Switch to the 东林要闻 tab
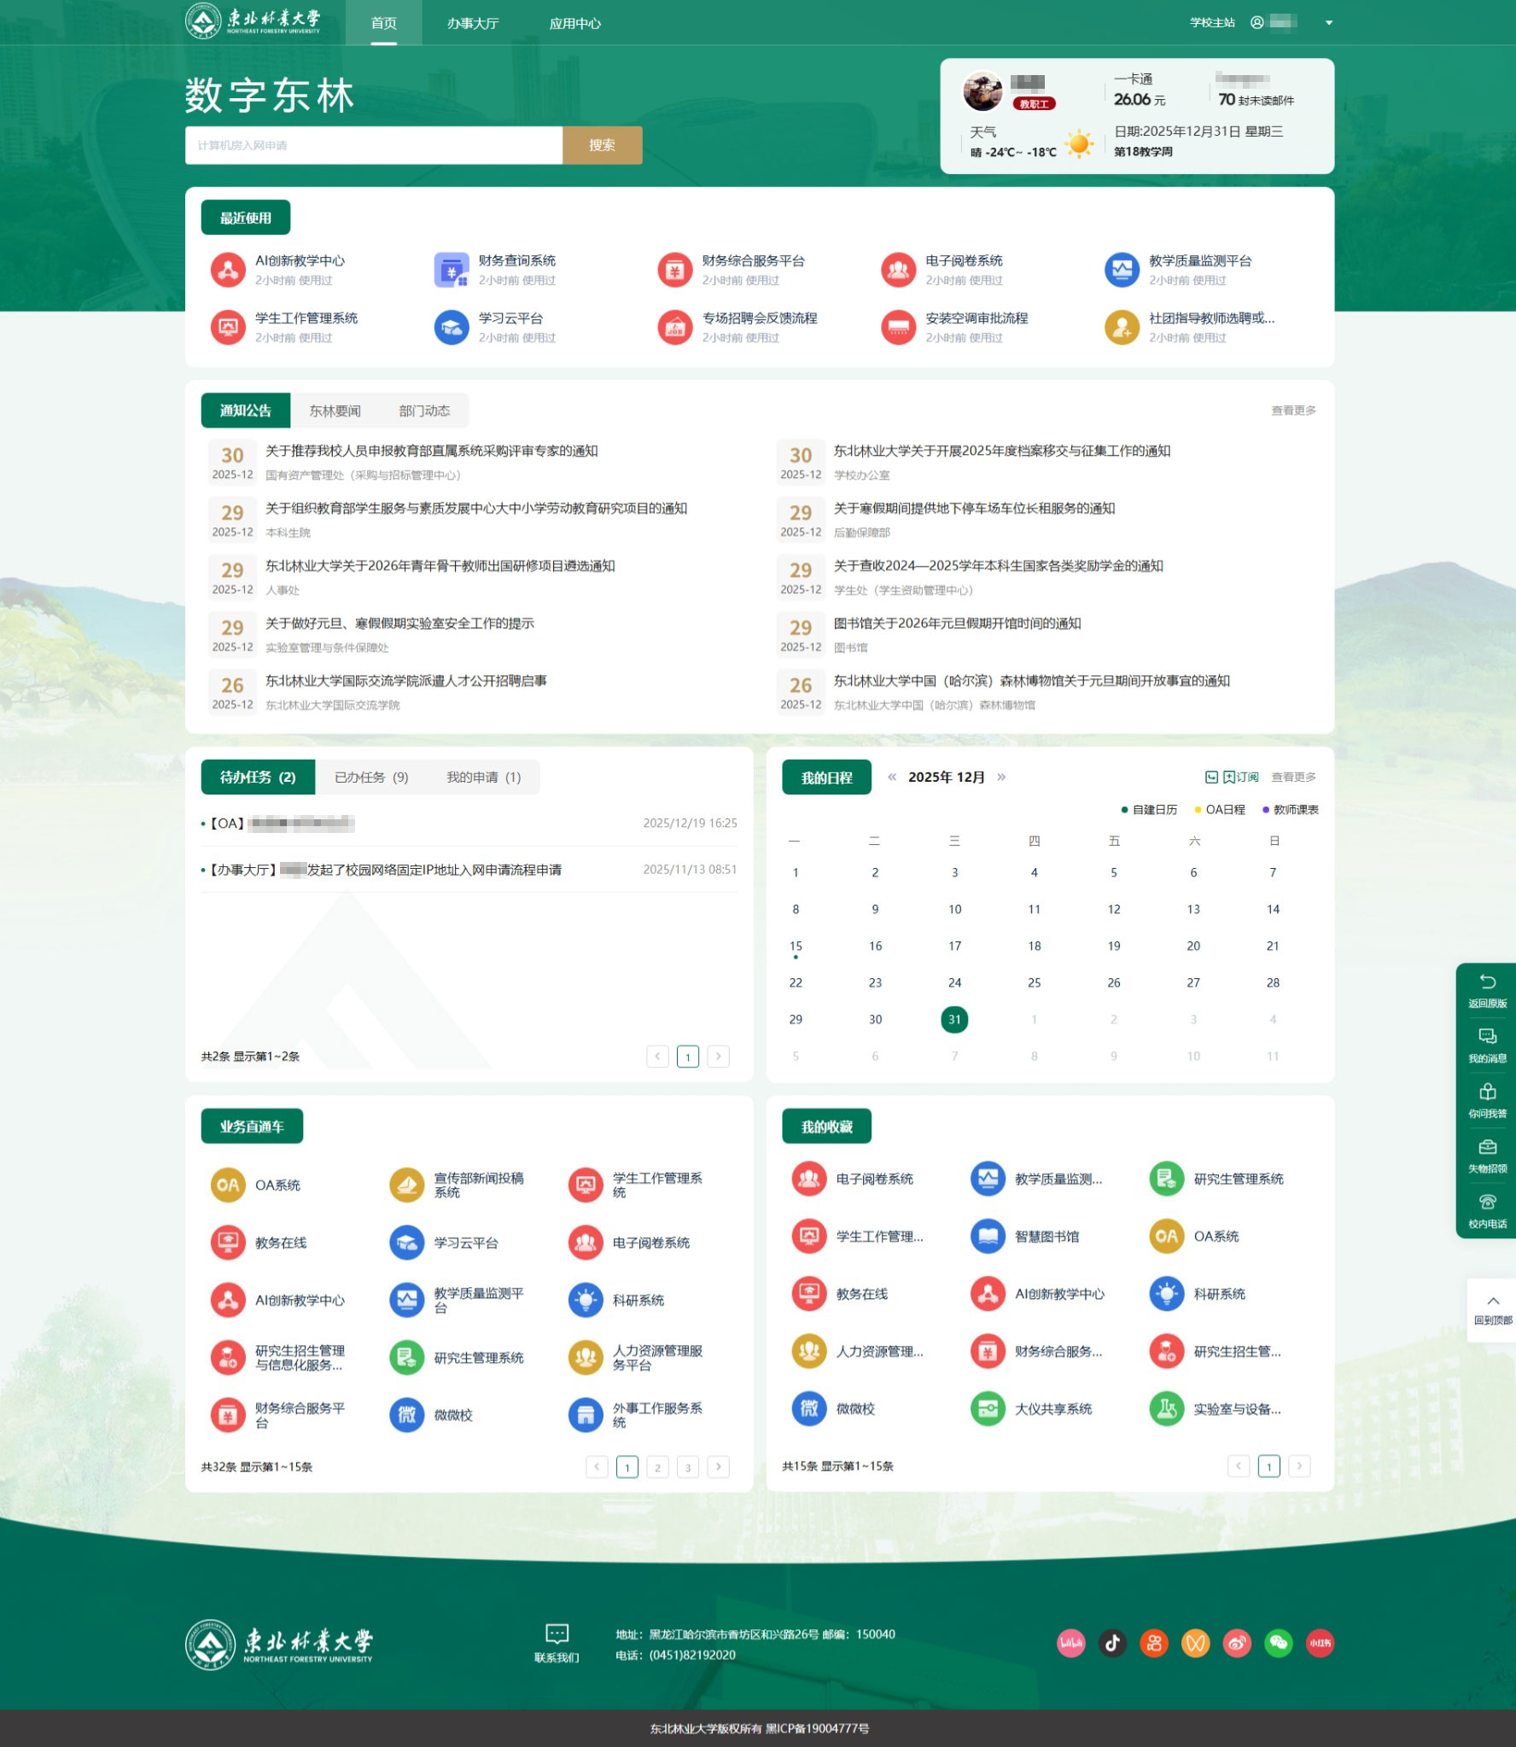Screen dimensions: 1516x1747 tap(335, 411)
